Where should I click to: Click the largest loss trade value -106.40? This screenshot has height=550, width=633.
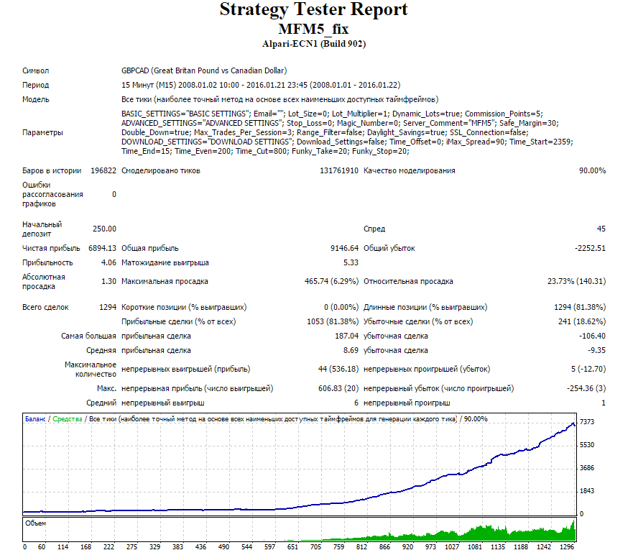(592, 336)
